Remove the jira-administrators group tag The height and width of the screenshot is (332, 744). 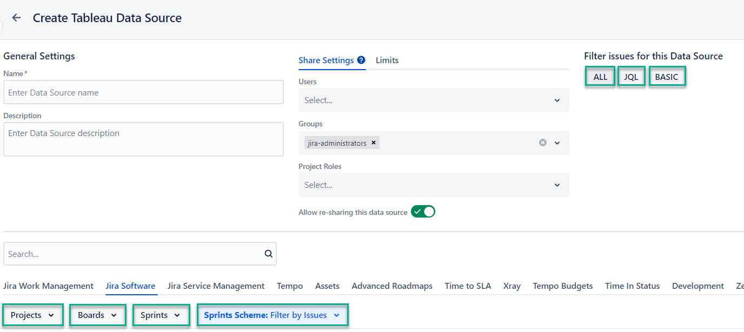pos(373,143)
